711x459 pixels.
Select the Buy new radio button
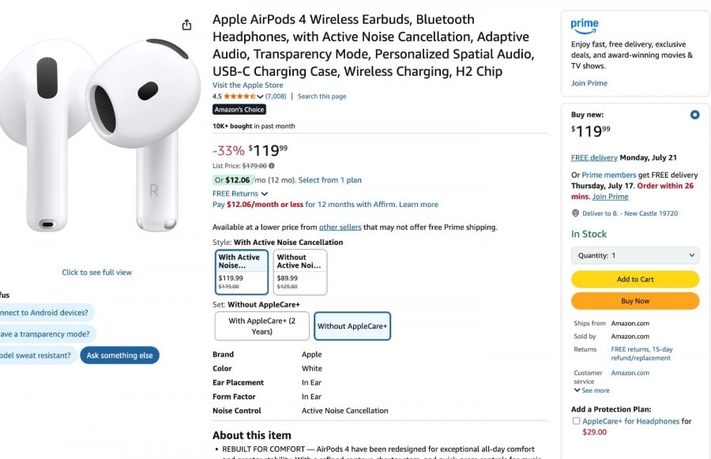pyautogui.click(x=694, y=115)
